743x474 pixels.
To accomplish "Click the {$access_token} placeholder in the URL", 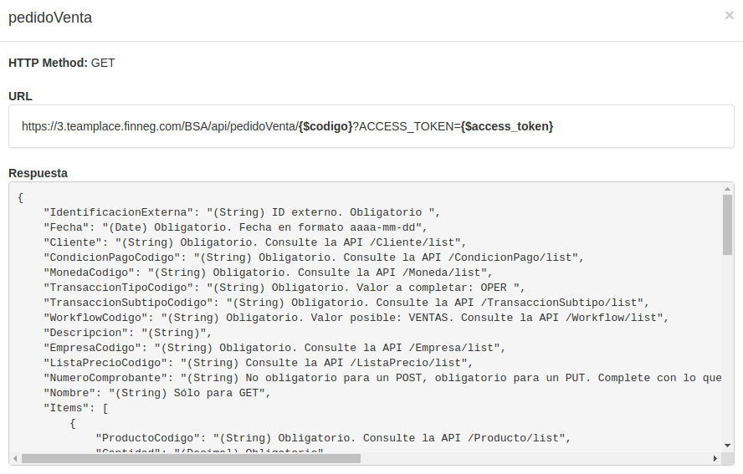I will [507, 126].
